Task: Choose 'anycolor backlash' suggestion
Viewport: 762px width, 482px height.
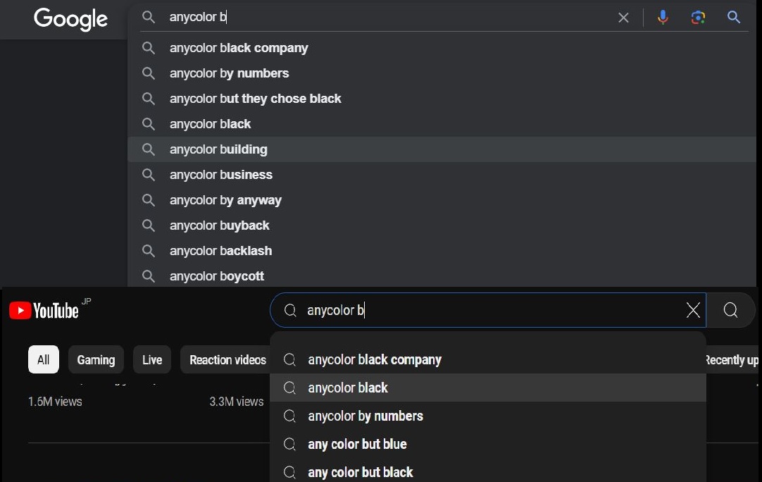Action: (x=442, y=251)
